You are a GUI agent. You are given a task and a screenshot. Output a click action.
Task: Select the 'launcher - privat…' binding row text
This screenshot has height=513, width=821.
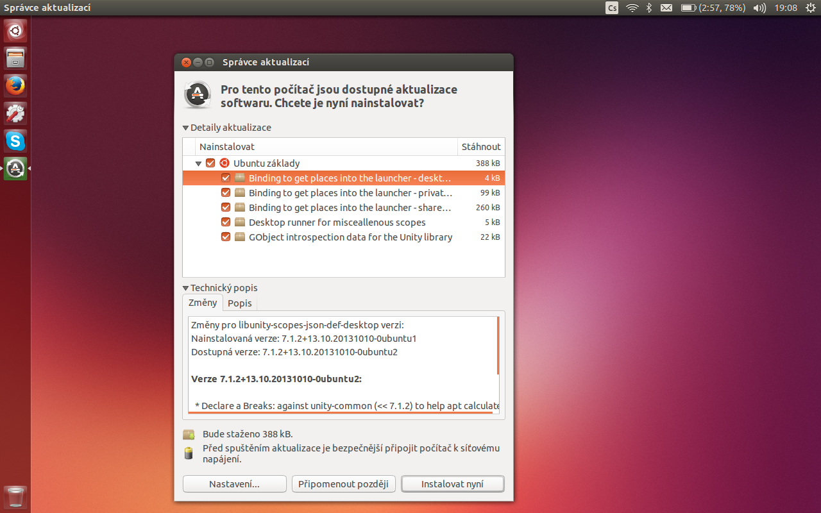pyautogui.click(x=351, y=192)
